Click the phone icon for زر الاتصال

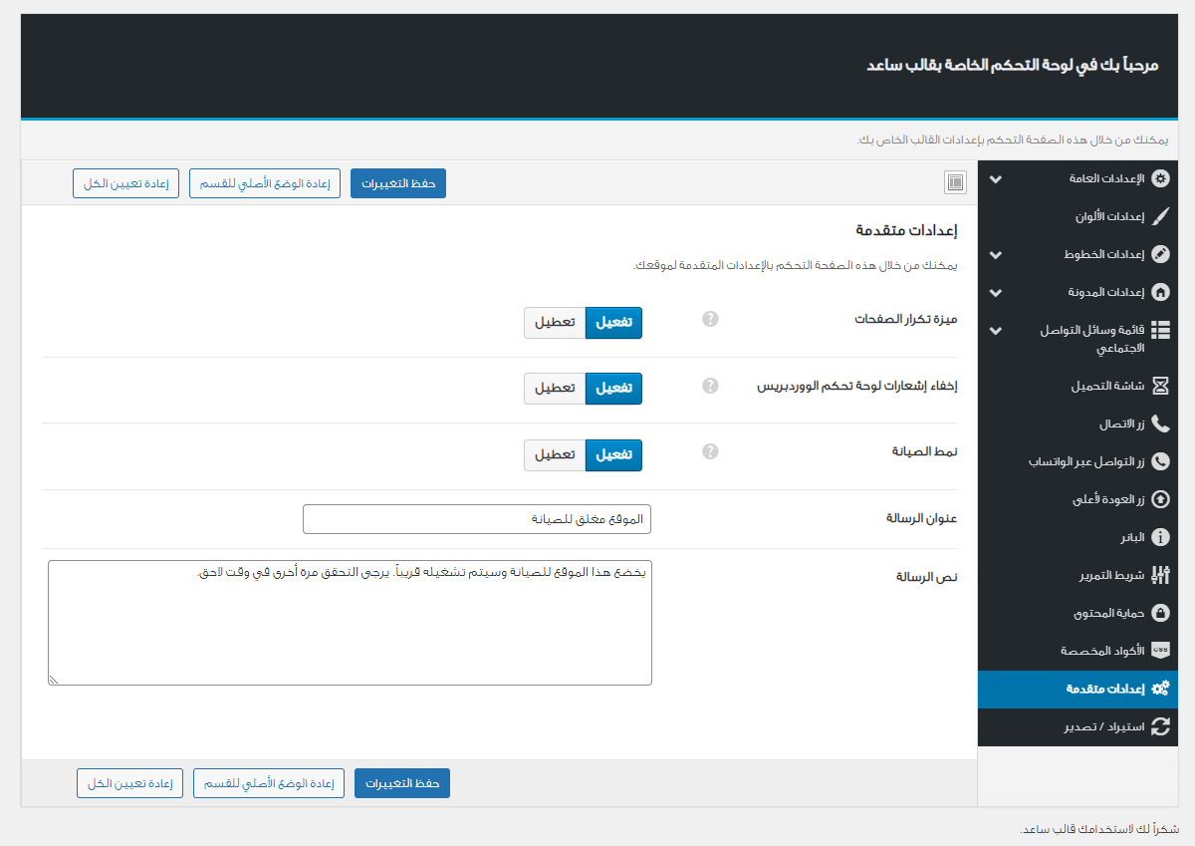[x=1160, y=423]
